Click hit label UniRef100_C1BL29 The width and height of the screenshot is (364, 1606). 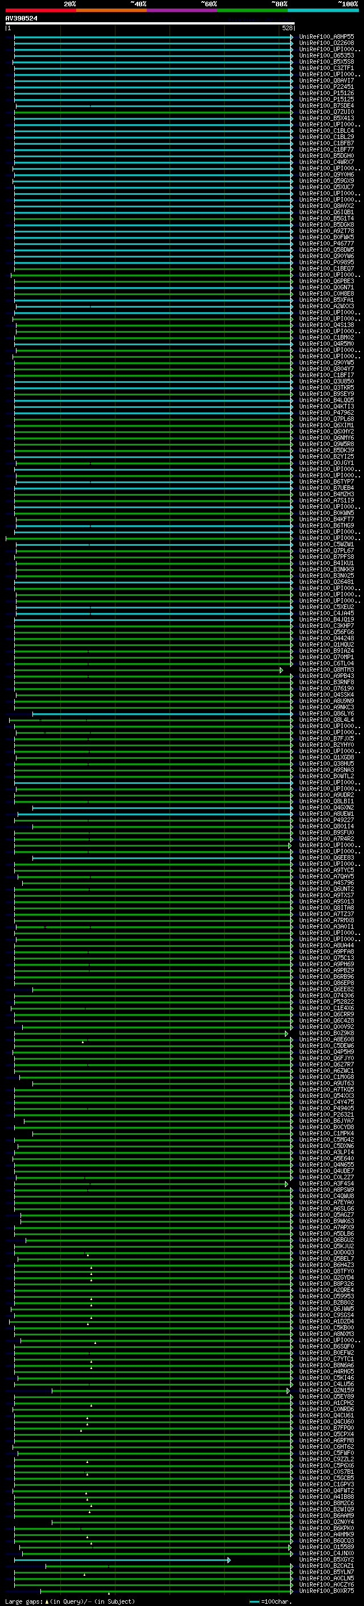click(x=326, y=137)
